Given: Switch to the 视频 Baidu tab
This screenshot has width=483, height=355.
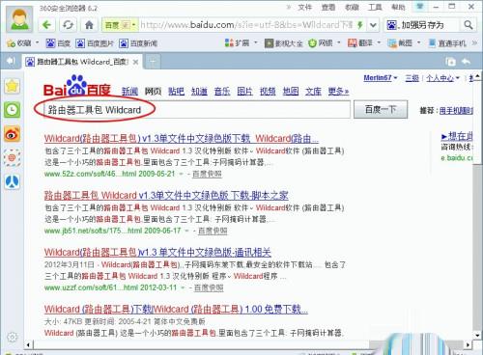Looking at the screenshot, I should (x=268, y=92).
